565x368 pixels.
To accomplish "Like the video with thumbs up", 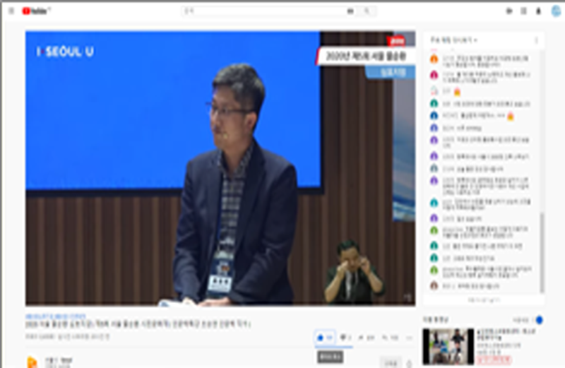I will (x=325, y=338).
